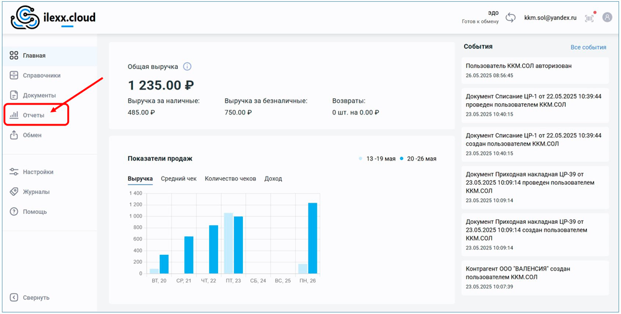
Task: Click the Помощь question mark icon
Action: 14,211
